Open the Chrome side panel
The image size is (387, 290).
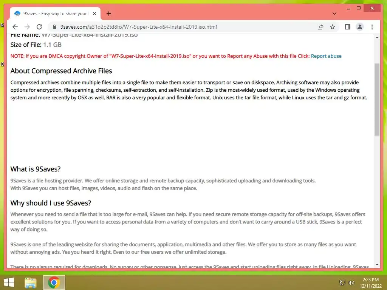[348, 27]
